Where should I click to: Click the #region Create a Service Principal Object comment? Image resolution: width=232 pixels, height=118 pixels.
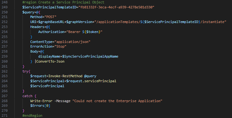(63, 2)
